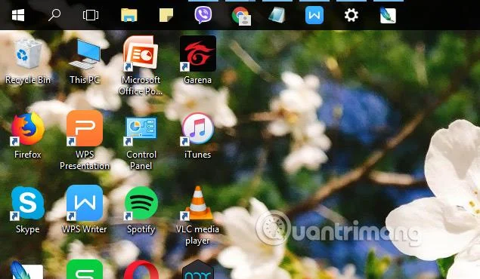480x279 pixels.
Task: Select the Garena desktop shortcut
Action: (x=198, y=54)
